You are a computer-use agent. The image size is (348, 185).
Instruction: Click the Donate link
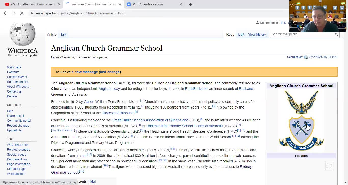[x=12, y=96]
